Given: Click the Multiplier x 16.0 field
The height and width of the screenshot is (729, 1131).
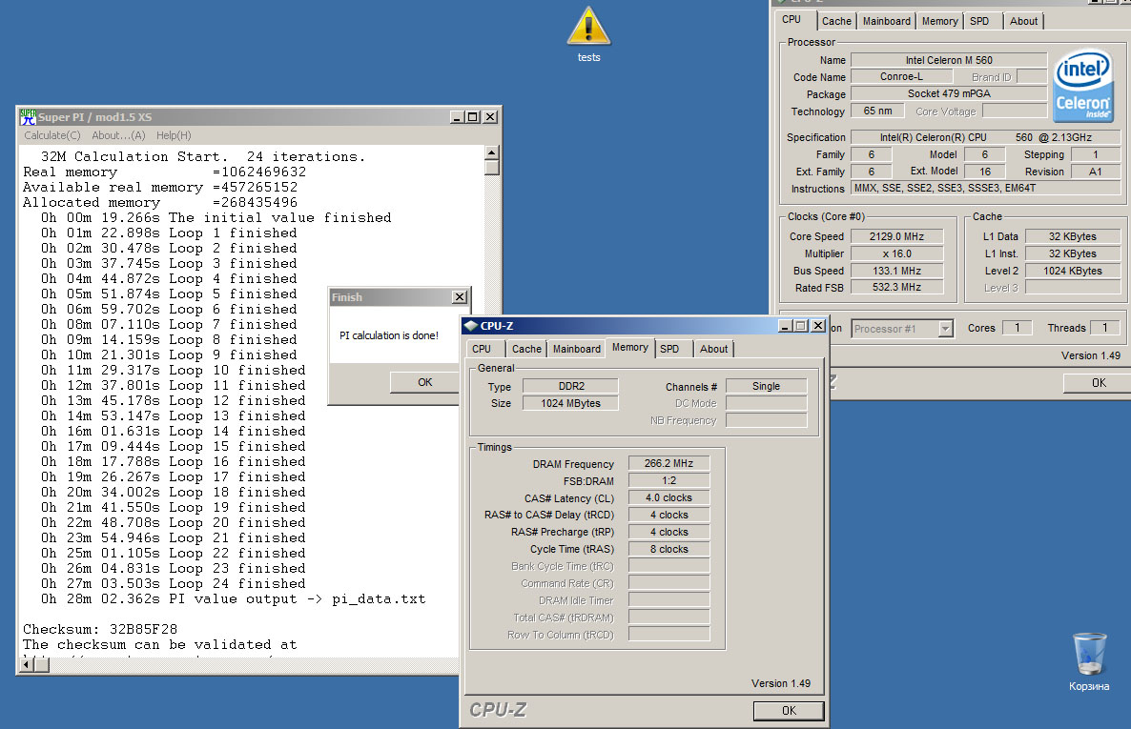Looking at the screenshot, I should [x=896, y=253].
